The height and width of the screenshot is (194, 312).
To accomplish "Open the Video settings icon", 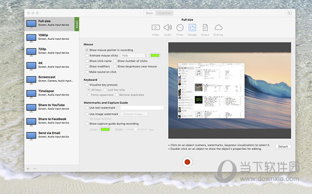I will click(156, 27).
